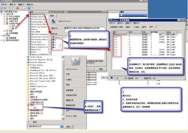
Task: Click Administrator user icon in Task Manager list
Action: point(114,35)
